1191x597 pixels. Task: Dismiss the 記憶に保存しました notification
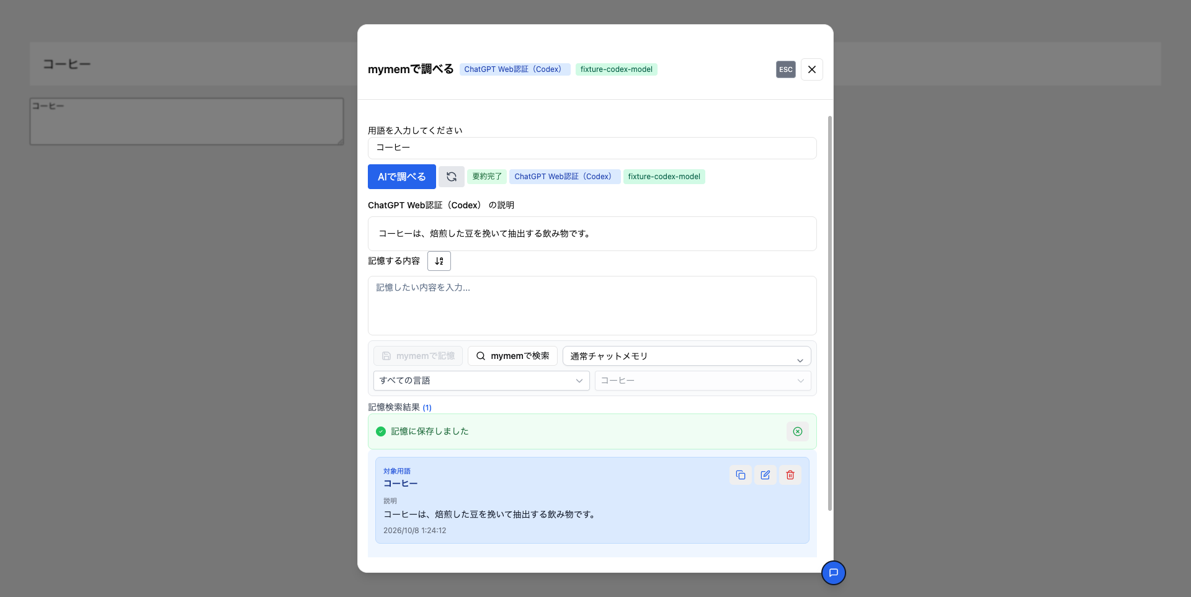[x=798, y=431]
